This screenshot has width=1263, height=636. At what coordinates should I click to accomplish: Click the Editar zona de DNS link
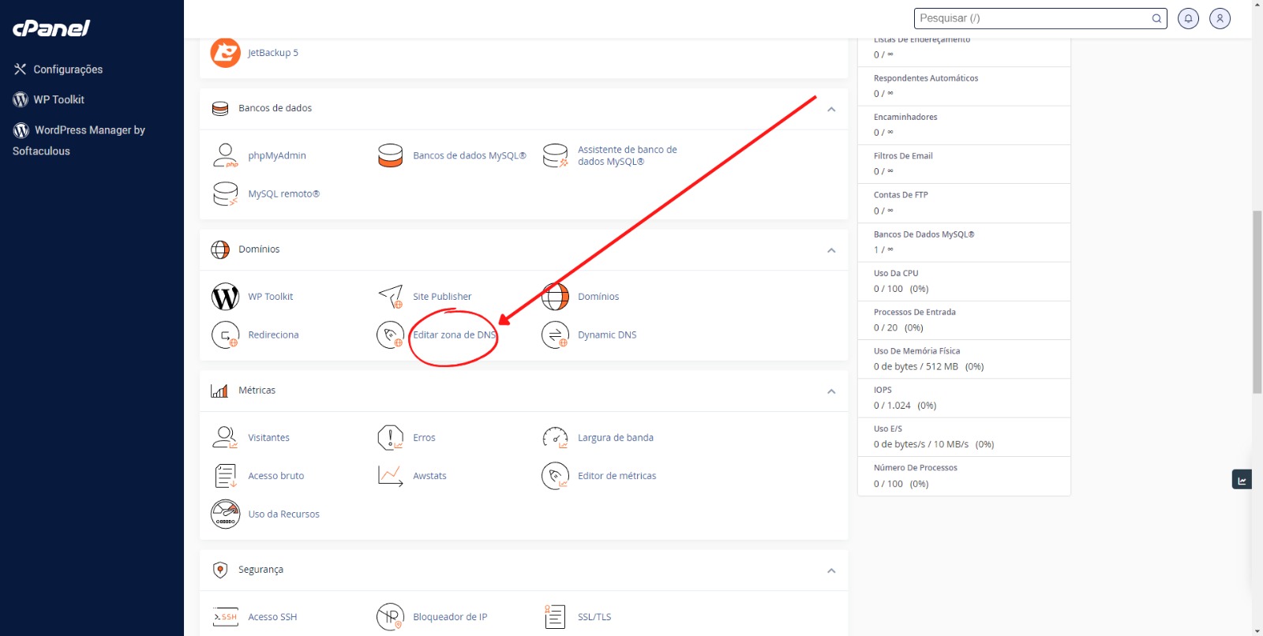pos(455,335)
